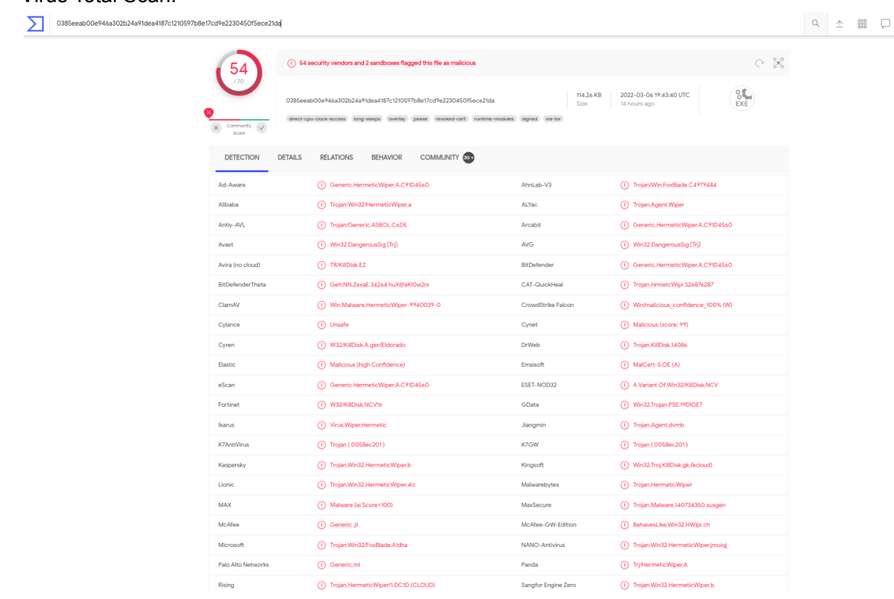Viewport: 894px width, 599px height.
Task: Click the EXE file type icon
Action: [x=742, y=98]
